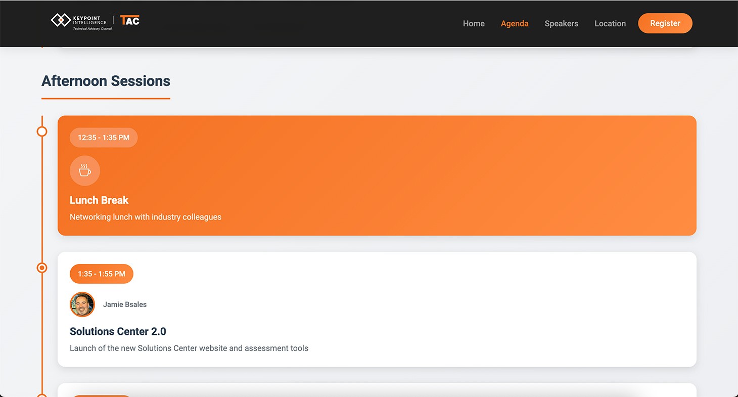Click the 'Launch of the new Solutions Center' description
Viewport: 738px width, 397px height.
[189, 348]
